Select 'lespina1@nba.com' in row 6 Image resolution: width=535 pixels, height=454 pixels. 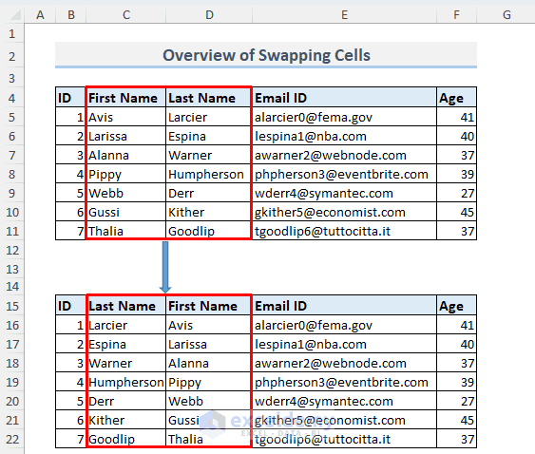(x=344, y=136)
